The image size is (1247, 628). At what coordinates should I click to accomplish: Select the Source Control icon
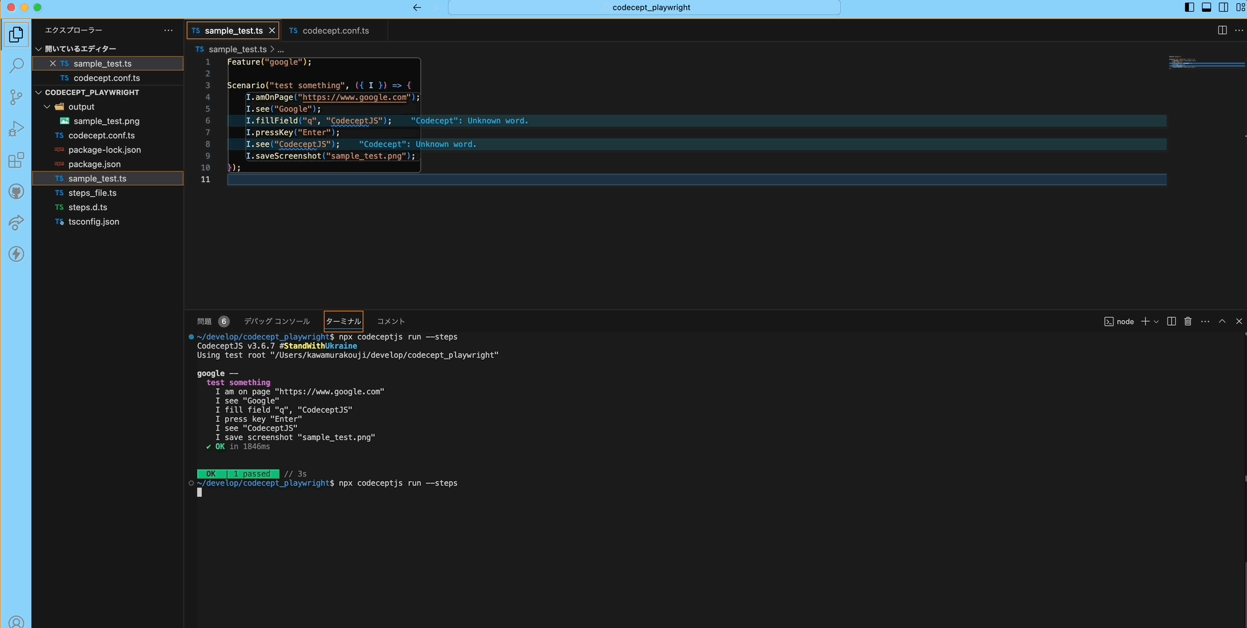16,97
